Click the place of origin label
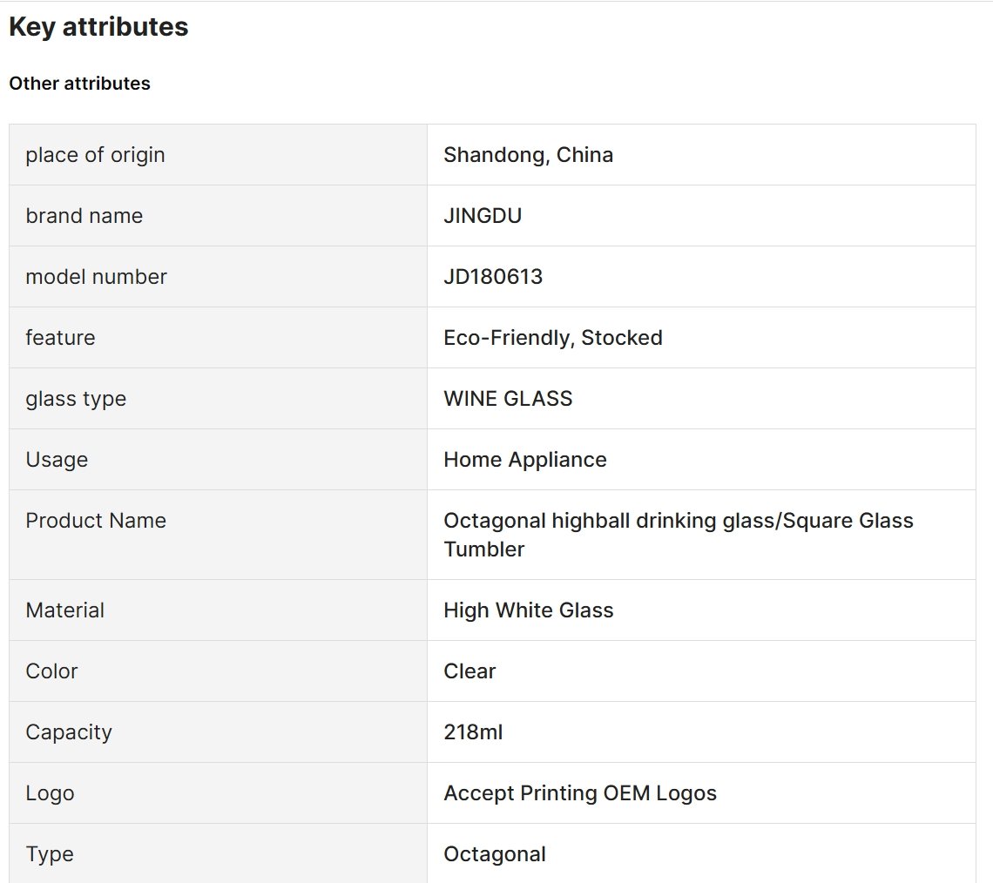993x883 pixels. (x=95, y=155)
